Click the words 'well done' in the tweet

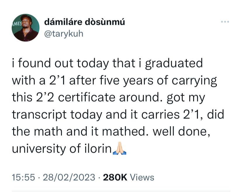[181, 131]
